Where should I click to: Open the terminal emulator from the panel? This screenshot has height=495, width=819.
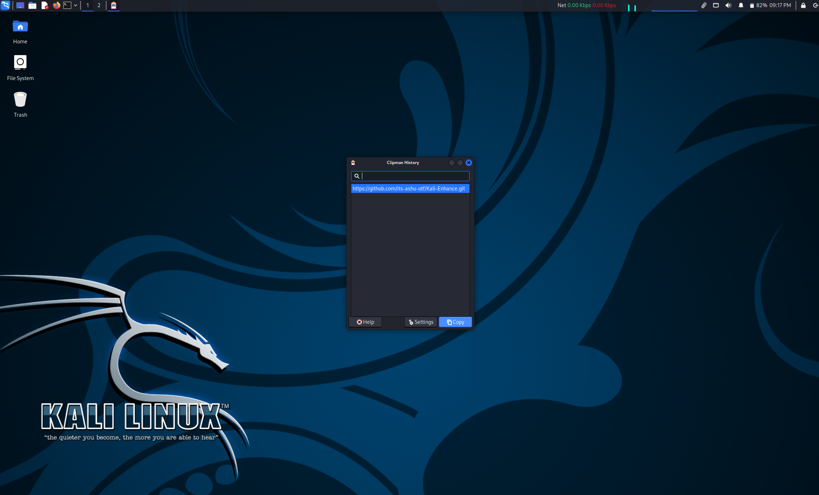(68, 5)
